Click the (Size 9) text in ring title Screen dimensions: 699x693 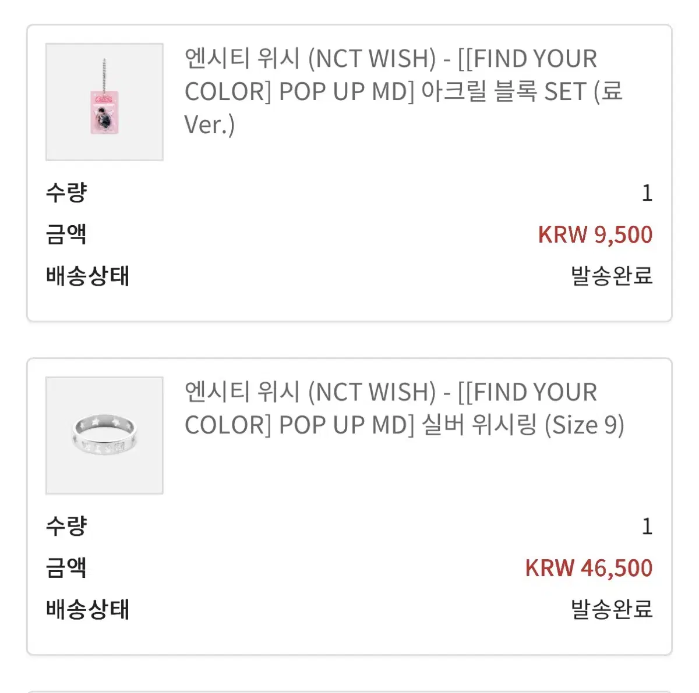pyautogui.click(x=582, y=424)
